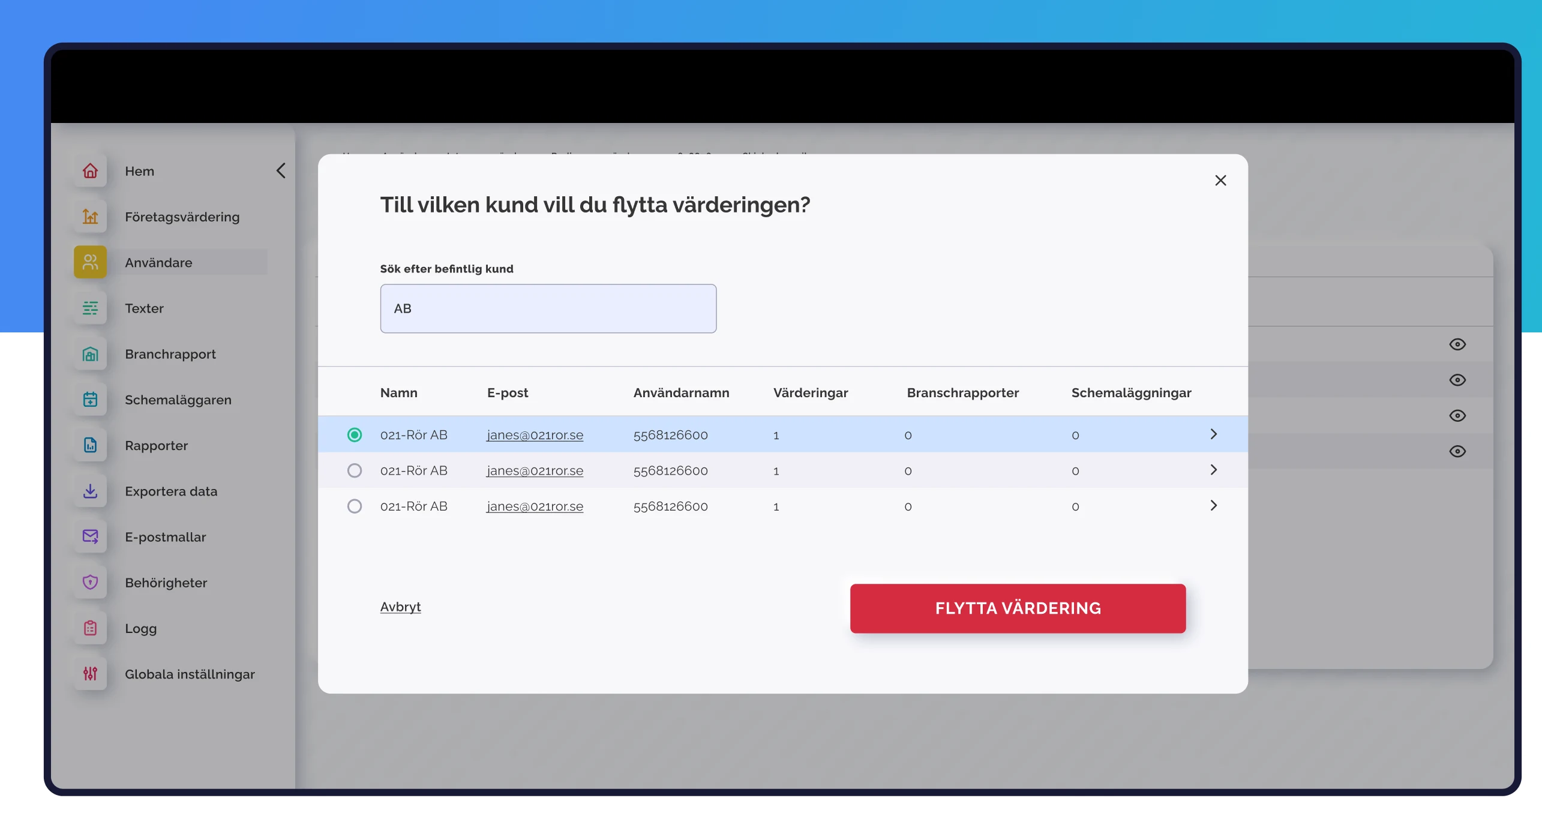1542x828 pixels.
Task: Open Behörigheter menu item
Action: (166, 583)
